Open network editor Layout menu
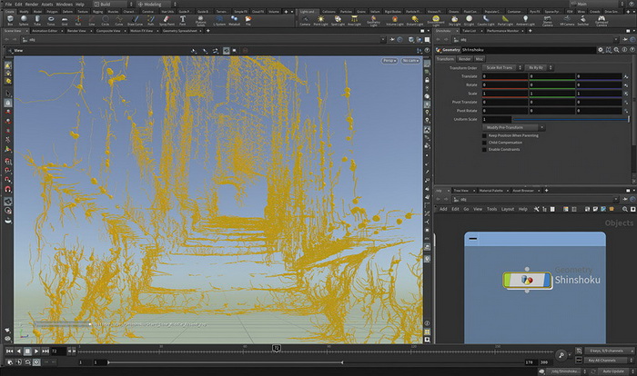The height and width of the screenshot is (376, 637). click(508, 209)
